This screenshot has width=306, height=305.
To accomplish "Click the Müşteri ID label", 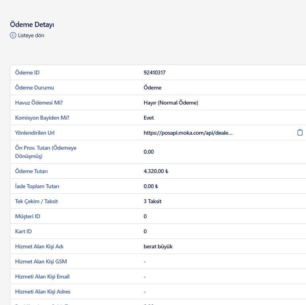I will (x=27, y=216).
